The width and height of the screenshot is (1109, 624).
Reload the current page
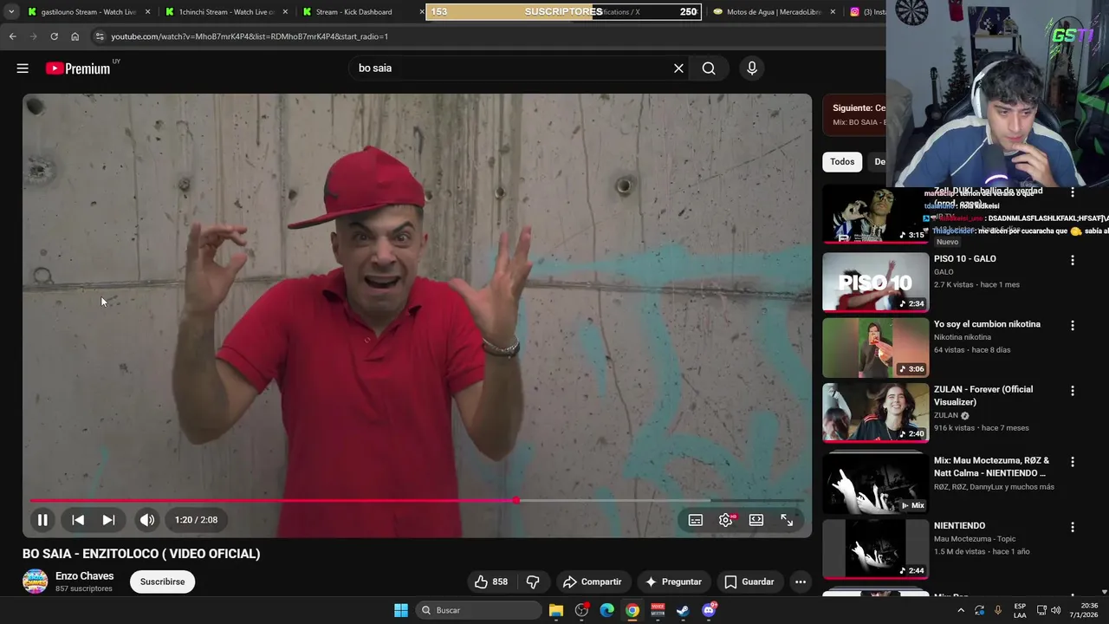(54, 36)
